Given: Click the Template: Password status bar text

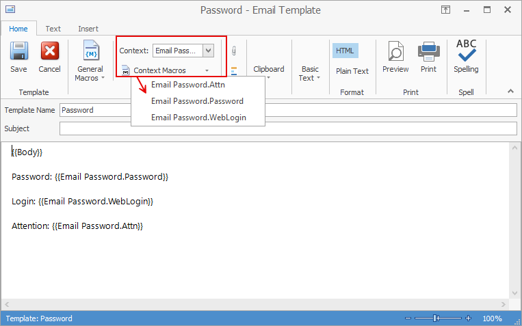Looking at the screenshot, I should coord(39,318).
